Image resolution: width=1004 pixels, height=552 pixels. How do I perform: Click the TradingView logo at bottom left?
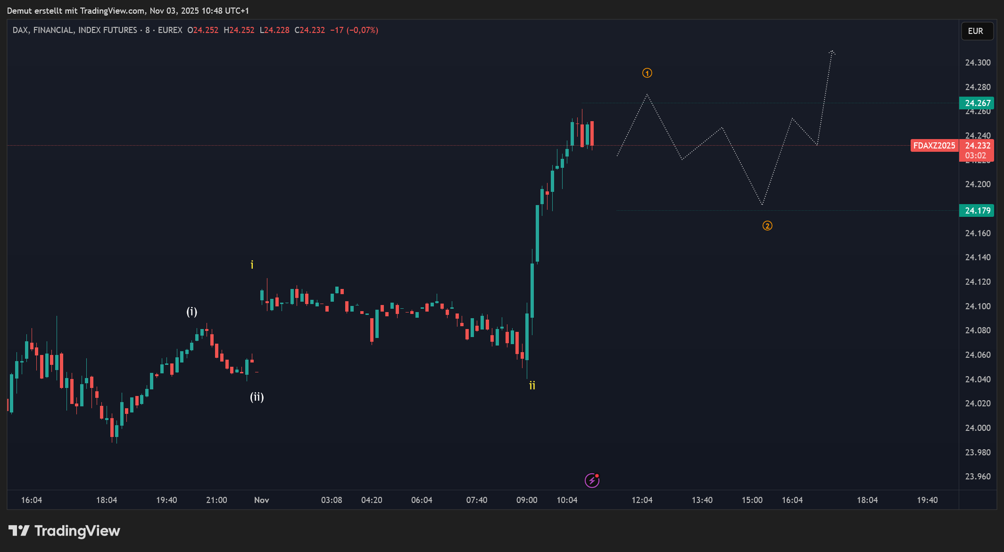(64, 531)
